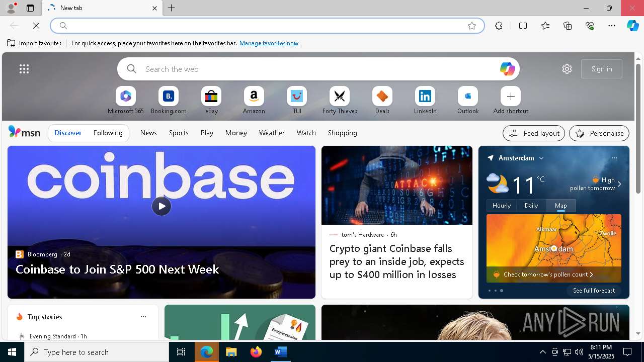Open the Favorites star-list icon
The image size is (644, 362).
(x=545, y=26)
